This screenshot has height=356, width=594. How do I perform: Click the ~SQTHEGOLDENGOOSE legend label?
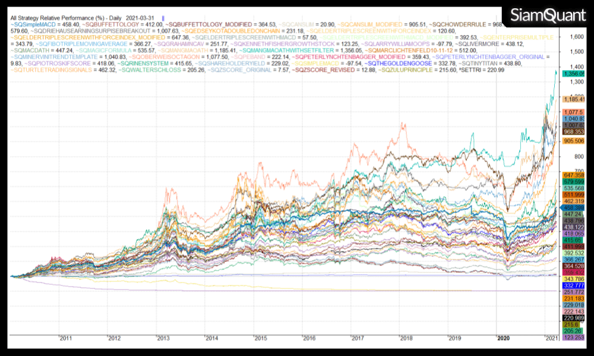point(394,63)
